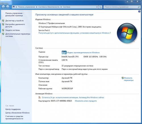Screen dimensions: 142x124
Task: Click the Intel(R) Xeon(R) CPU E5450 processor value
Action: tap(84, 57)
